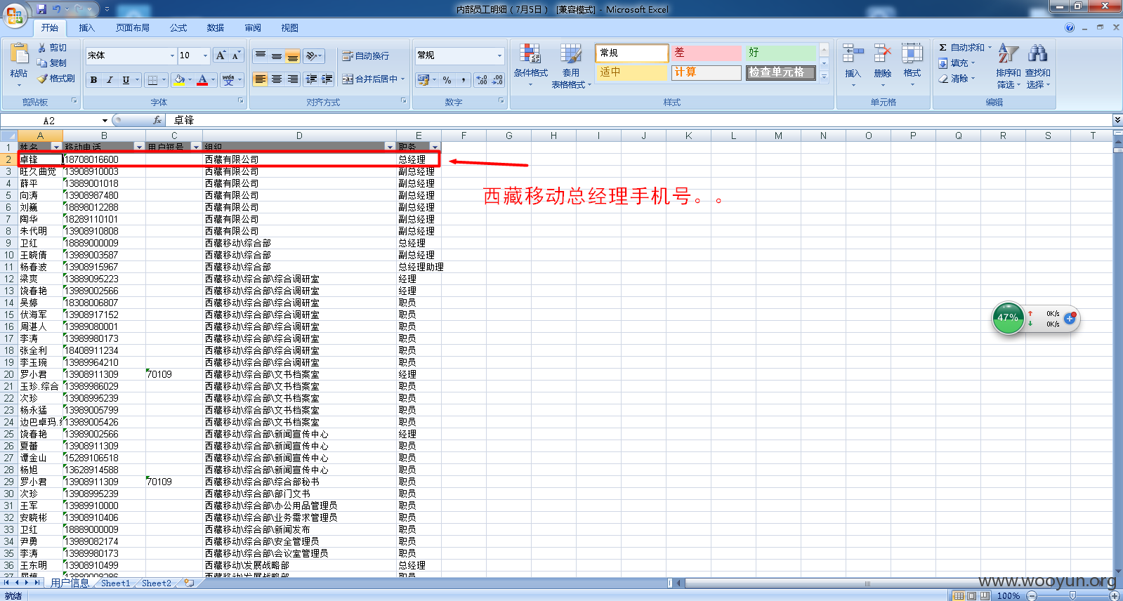Switch to the 审阅 (Review) ribbon tab
The image size is (1123, 601).
(x=253, y=28)
